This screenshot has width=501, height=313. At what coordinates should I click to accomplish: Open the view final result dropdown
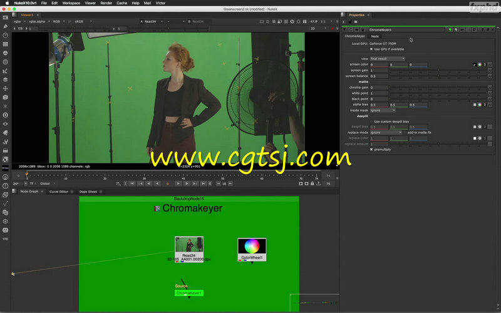pos(387,59)
